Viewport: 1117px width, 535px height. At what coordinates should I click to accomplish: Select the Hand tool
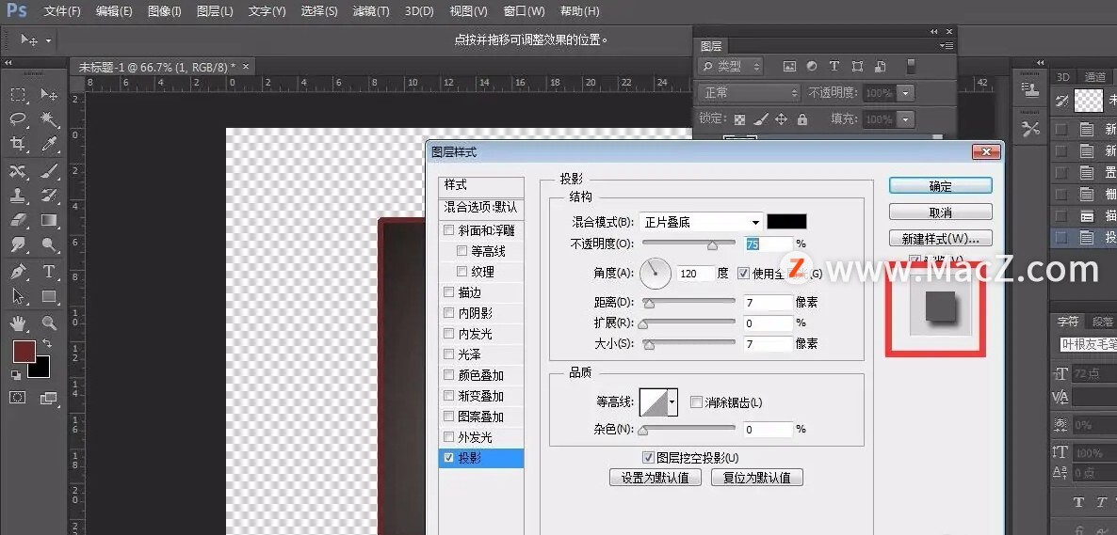18,323
